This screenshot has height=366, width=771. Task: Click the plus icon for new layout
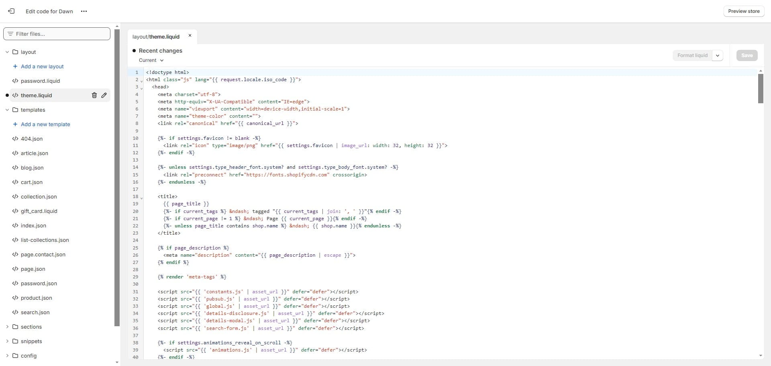coord(15,66)
